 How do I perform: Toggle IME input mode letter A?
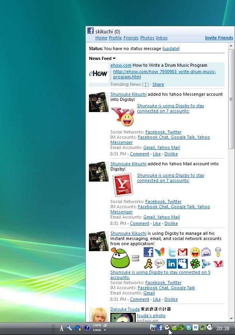pyautogui.click(x=62, y=328)
